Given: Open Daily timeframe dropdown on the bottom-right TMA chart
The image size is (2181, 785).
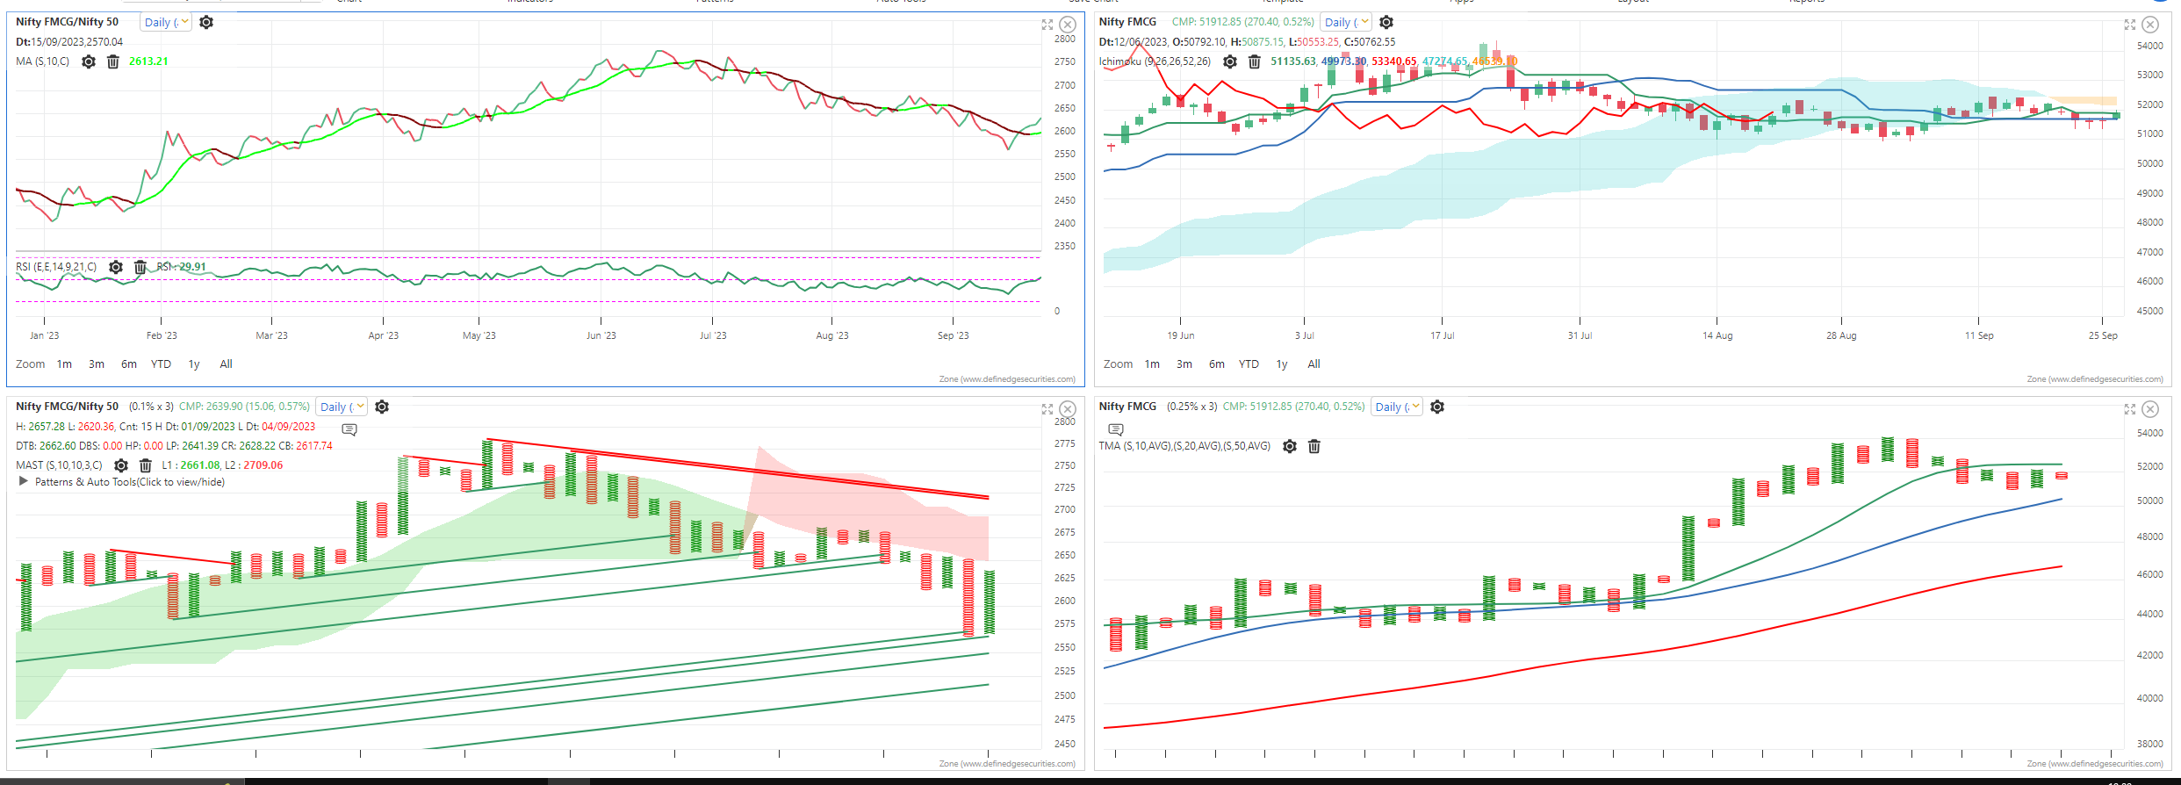Looking at the screenshot, I should pos(1397,407).
